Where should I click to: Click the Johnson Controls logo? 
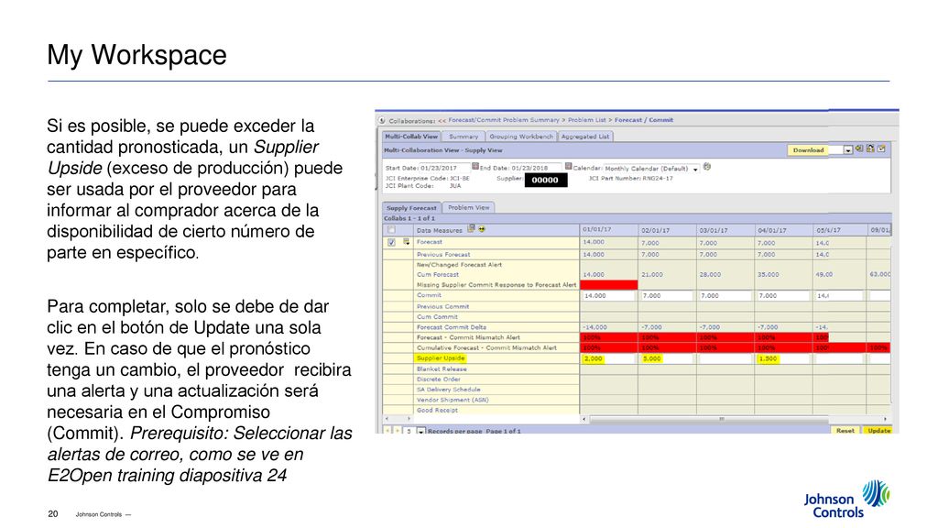pyautogui.click(x=846, y=500)
